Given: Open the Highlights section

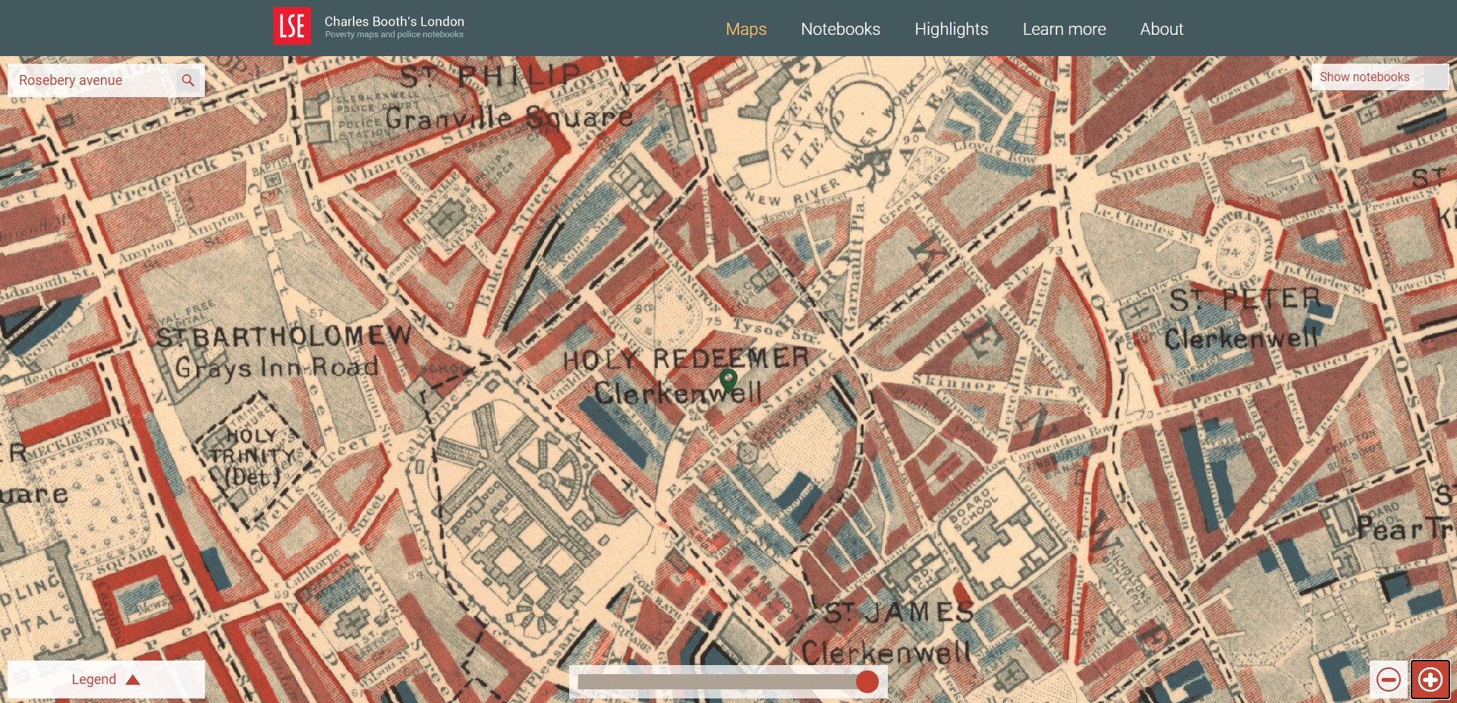Looking at the screenshot, I should tap(951, 29).
